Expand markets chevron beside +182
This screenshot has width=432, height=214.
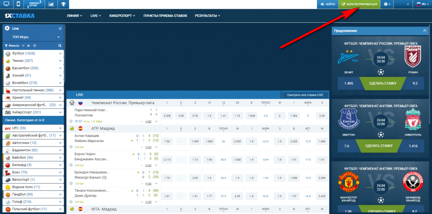tap(156, 121)
